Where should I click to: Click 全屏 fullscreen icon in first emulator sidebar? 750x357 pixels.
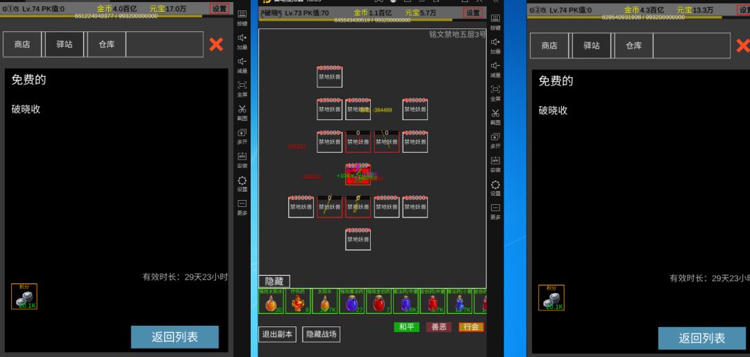[242, 85]
